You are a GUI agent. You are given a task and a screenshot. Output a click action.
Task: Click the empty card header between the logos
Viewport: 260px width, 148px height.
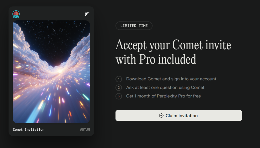(x=51, y=14)
